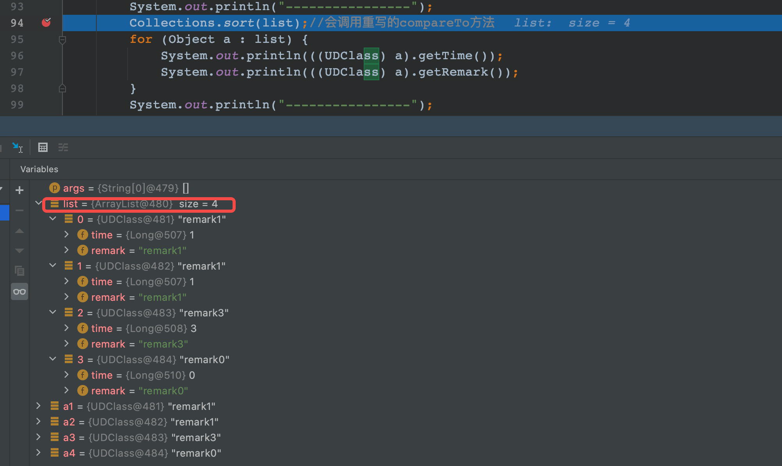Collapse code fold marker at line 95

coord(62,39)
